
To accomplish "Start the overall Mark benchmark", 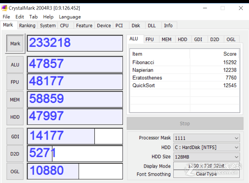I will (15, 44).
